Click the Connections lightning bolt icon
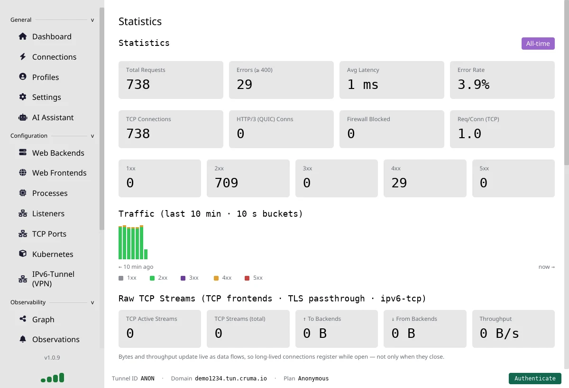Viewport: 569px width, 388px height. coord(23,57)
